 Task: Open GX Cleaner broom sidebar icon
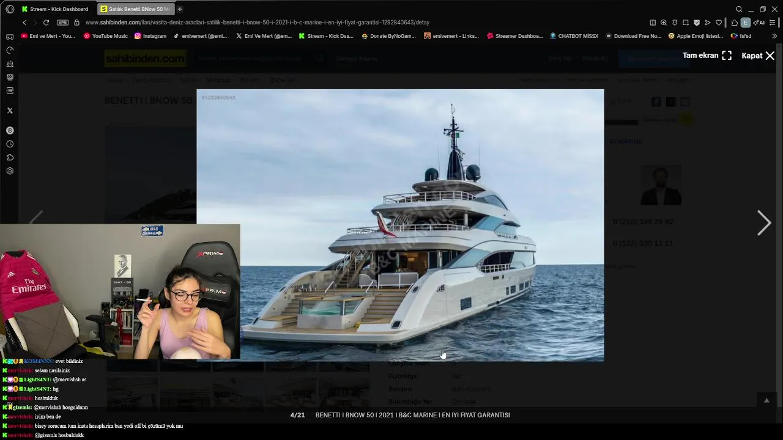(x=10, y=64)
